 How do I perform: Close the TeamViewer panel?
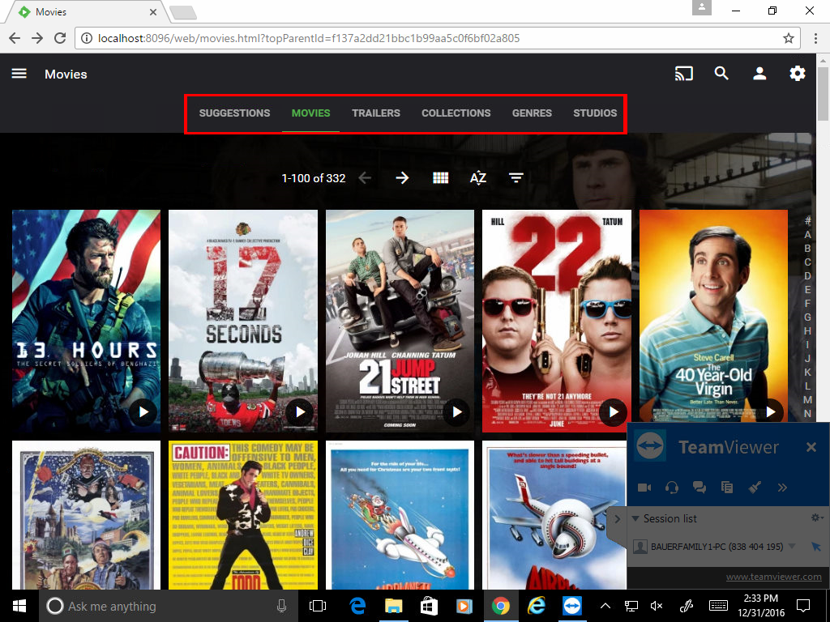point(811,447)
